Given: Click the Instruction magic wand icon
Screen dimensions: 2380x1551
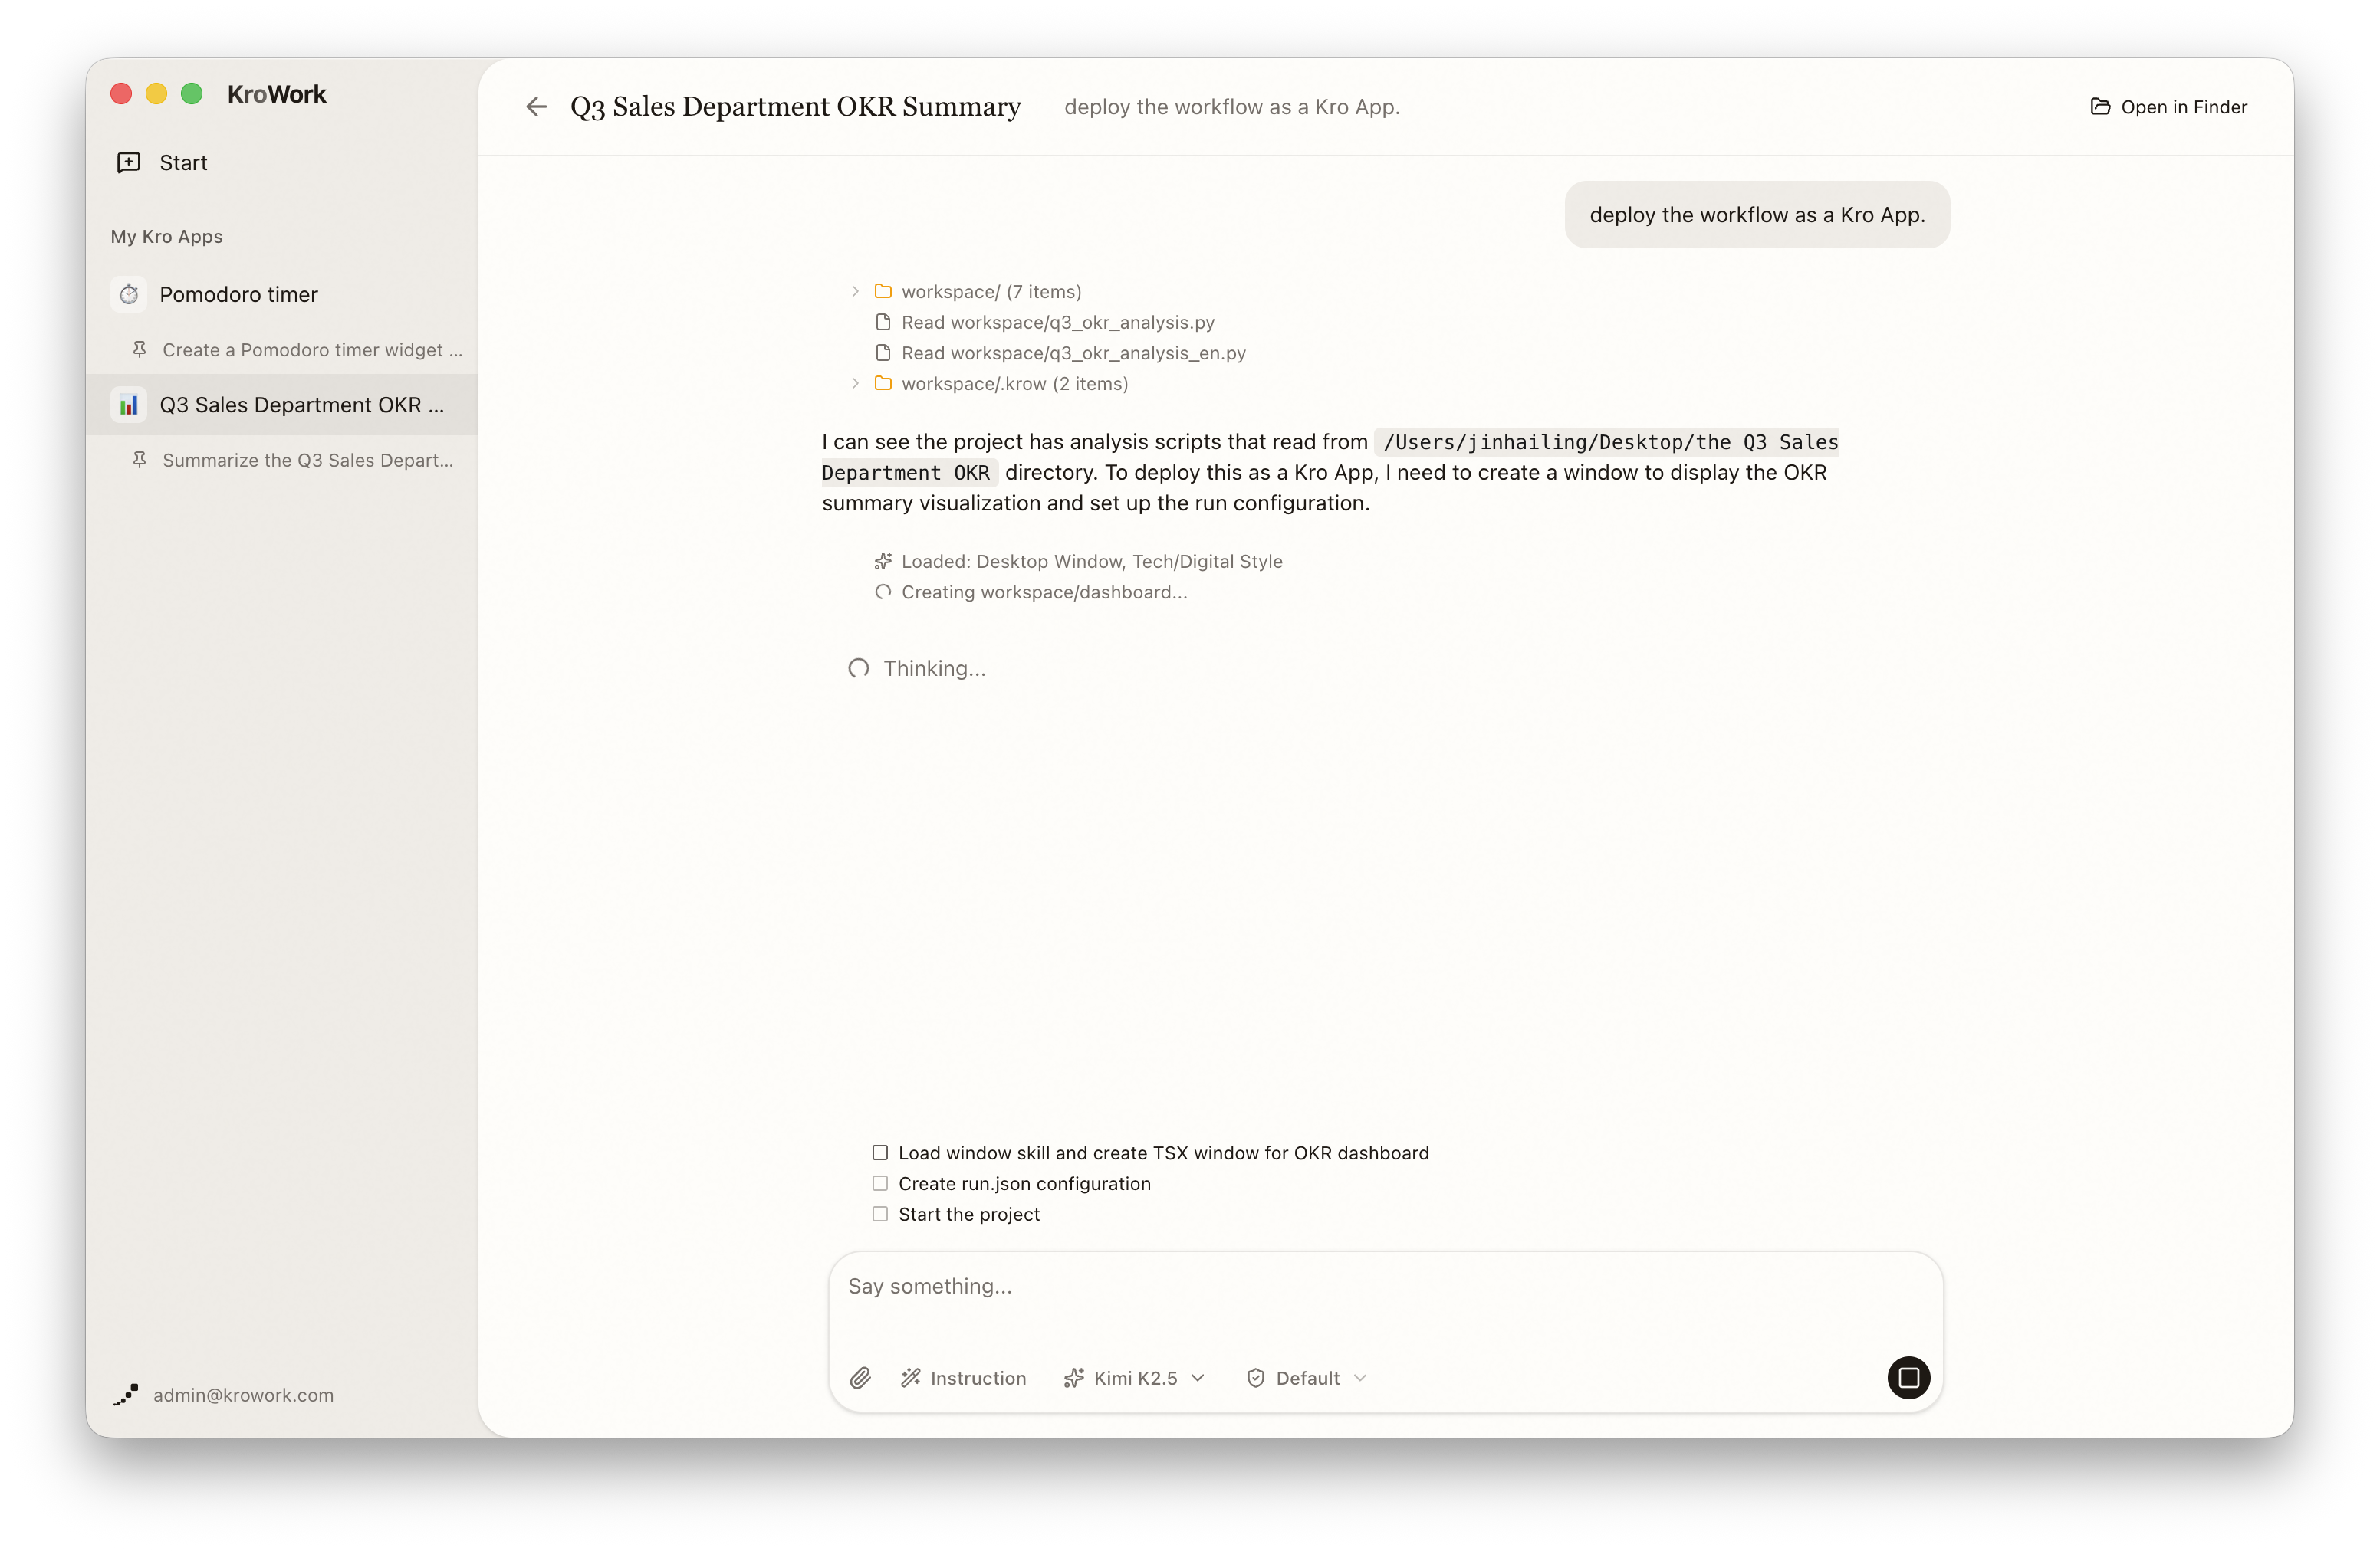Looking at the screenshot, I should coord(910,1378).
